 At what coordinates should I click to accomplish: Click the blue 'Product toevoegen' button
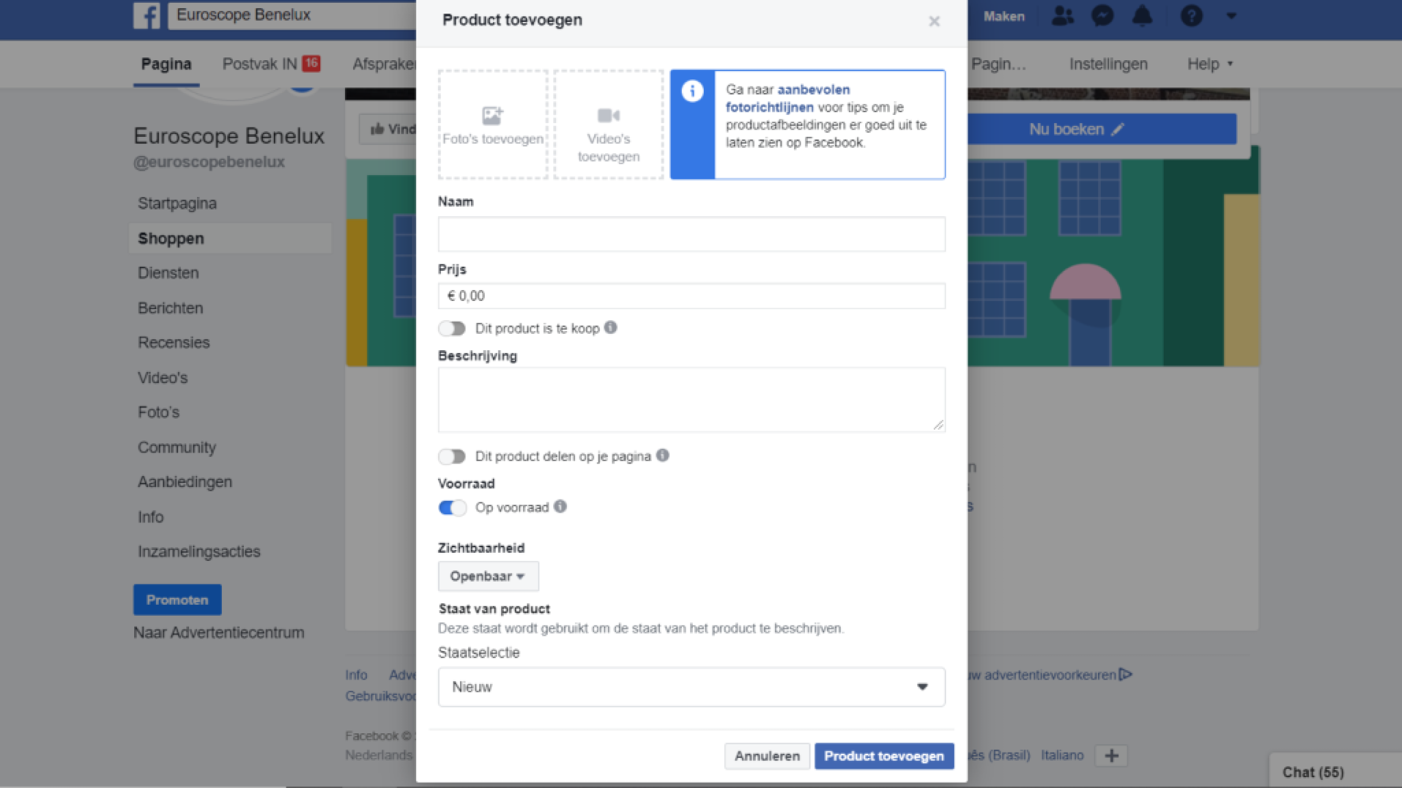pos(884,756)
